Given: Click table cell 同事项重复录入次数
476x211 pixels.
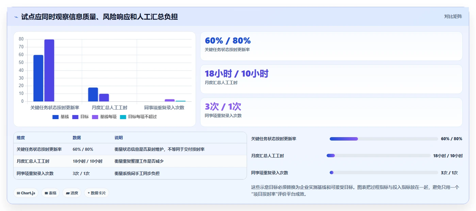Looking at the screenshot, I should pyautogui.click(x=35, y=173).
